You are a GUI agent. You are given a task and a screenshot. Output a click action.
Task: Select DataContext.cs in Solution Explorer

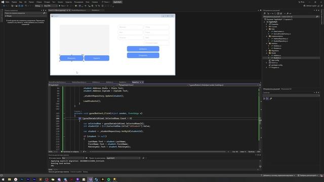(278, 31)
